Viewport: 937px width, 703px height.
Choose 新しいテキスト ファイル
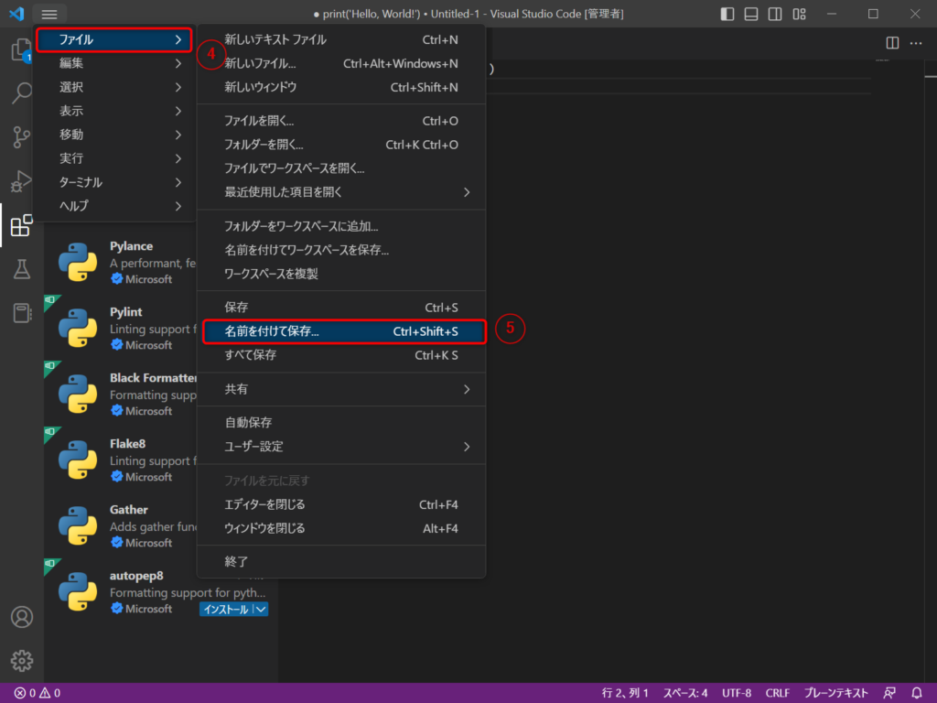[341, 39]
